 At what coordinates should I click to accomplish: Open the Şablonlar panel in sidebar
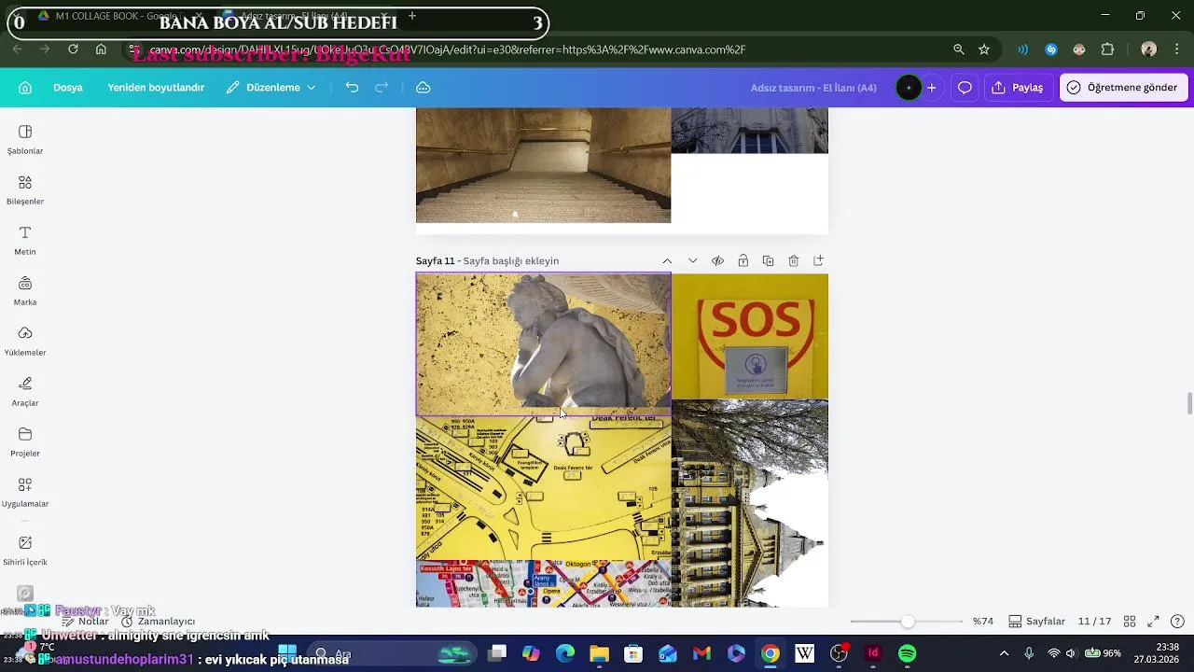25,139
